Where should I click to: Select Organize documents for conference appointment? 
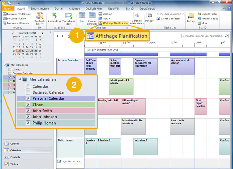tap(146, 66)
